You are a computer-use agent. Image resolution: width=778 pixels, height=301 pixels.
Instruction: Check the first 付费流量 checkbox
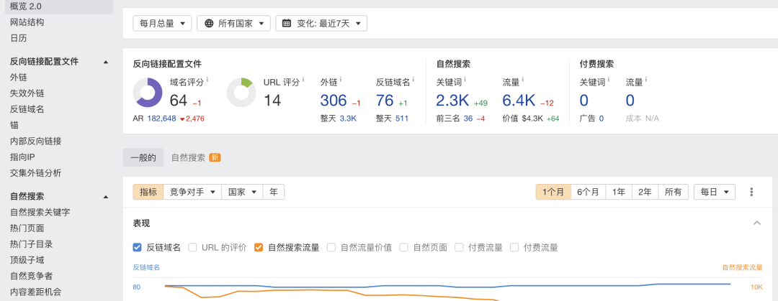460,248
